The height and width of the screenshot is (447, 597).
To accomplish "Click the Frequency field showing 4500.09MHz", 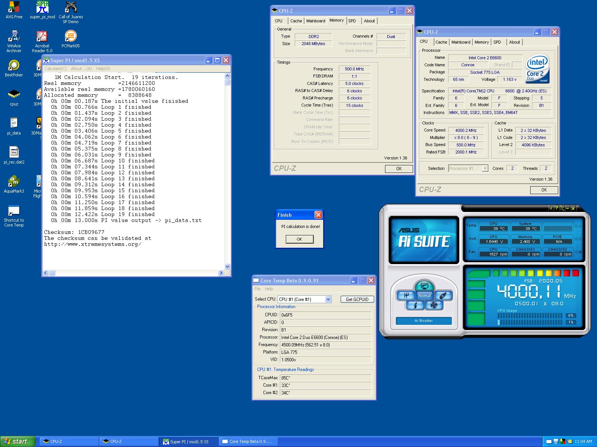I will pyautogui.click(x=325, y=345).
